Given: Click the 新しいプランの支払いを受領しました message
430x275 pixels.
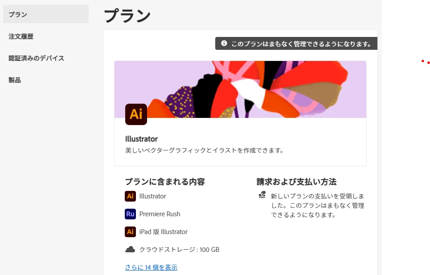Looking at the screenshot, I should click(318, 206).
